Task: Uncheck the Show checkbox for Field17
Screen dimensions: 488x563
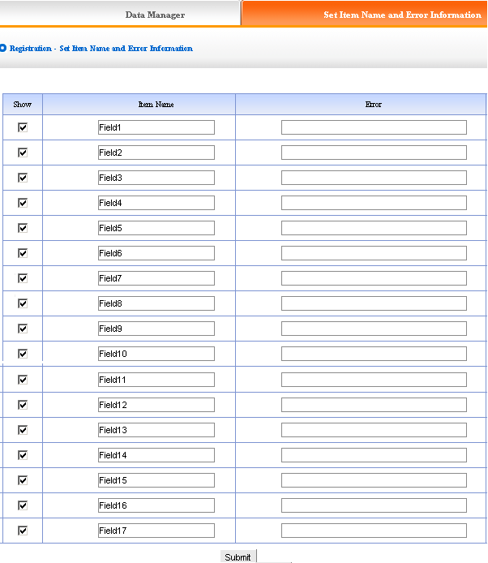Action: tap(23, 531)
